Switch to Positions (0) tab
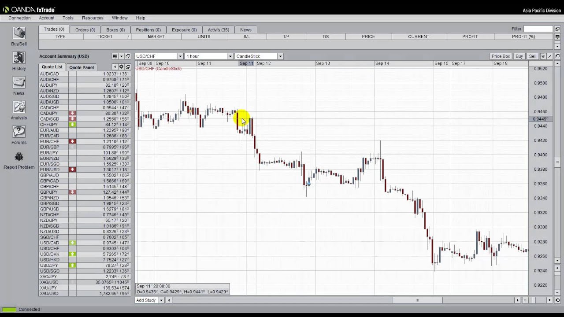This screenshot has height=317, width=564. (x=148, y=29)
